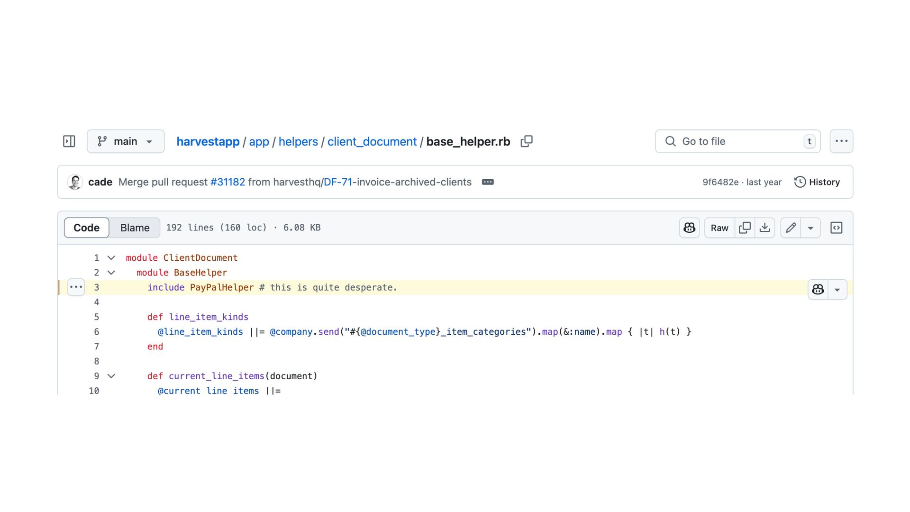
Task: Download raw file icon
Action: pos(764,228)
